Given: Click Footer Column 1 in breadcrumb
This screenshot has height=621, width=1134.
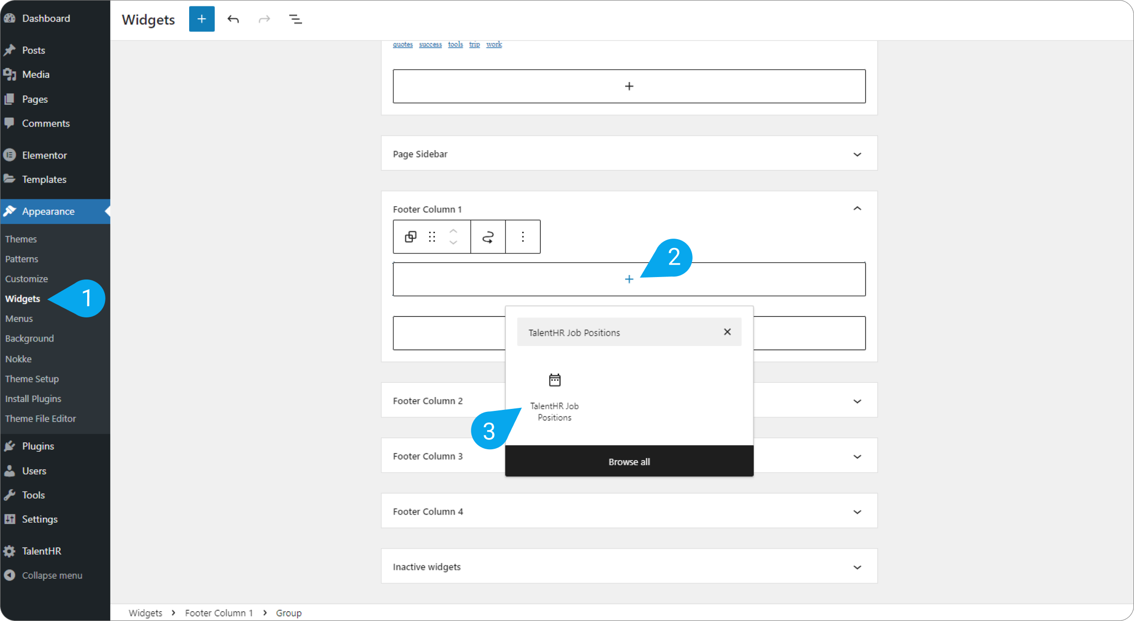Looking at the screenshot, I should (219, 613).
